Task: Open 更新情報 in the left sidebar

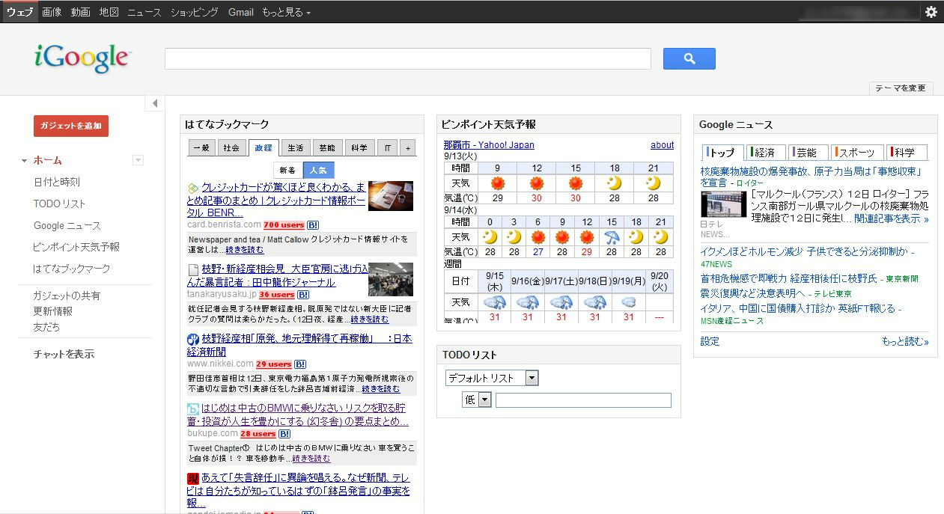Action: pos(53,311)
